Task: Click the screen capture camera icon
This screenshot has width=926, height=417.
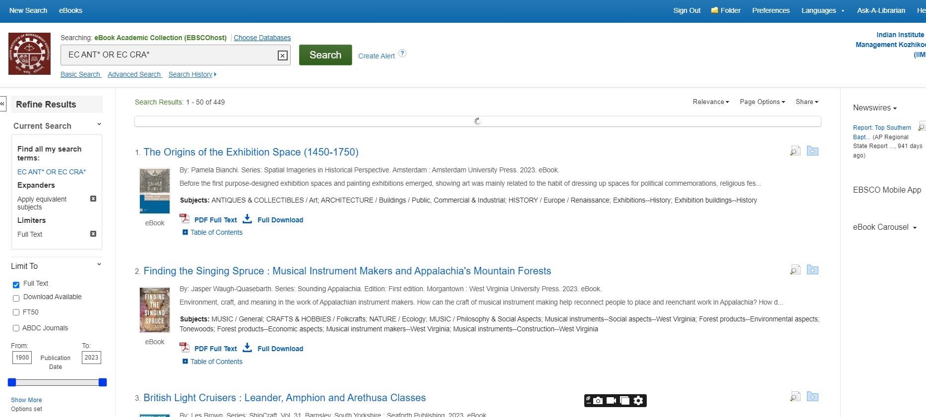Action: pos(598,401)
